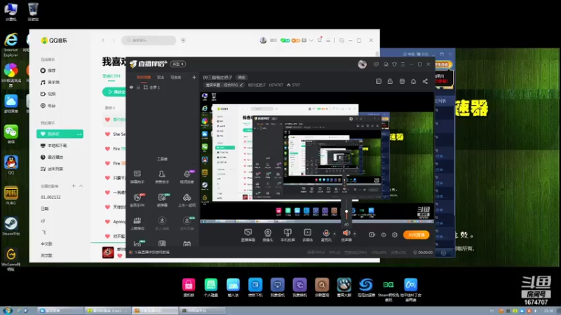Click the QQ Music search field
Viewport: 561px width, 315px height.
(x=149, y=41)
